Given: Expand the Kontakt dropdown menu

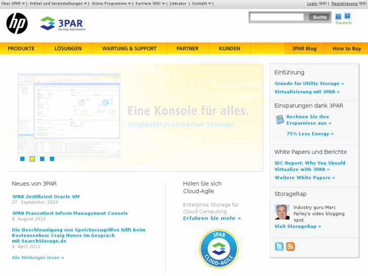Looking at the screenshot, I should (x=201, y=4).
